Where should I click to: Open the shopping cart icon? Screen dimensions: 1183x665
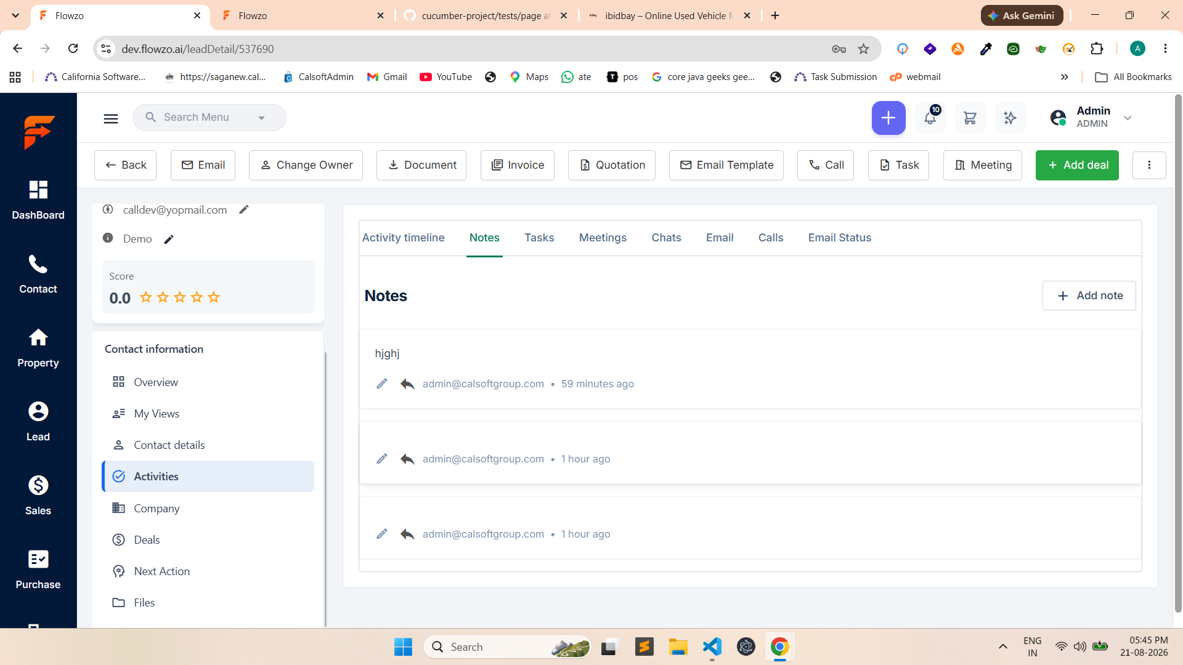(970, 118)
